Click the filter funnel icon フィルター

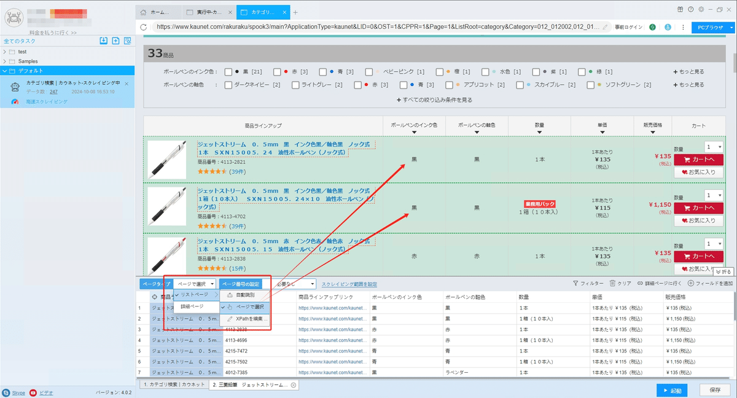coord(575,284)
